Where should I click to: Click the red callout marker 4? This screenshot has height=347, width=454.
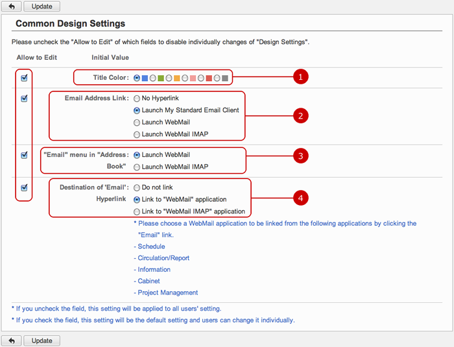pos(299,198)
